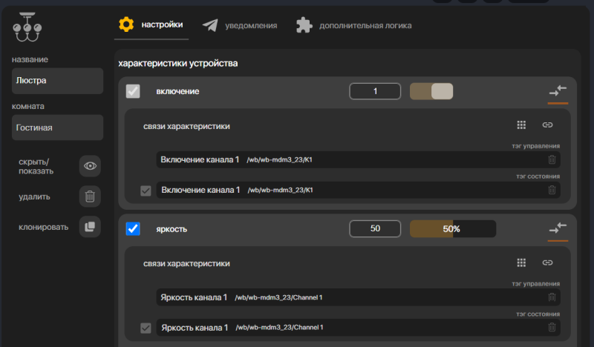This screenshot has width=594, height=347.
Task: Toggle device visibility with eye button
Action: (90, 166)
